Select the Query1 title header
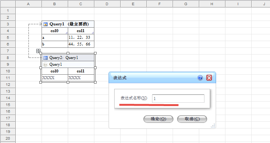Viewport: 270px width, 143px height. tap(68, 24)
